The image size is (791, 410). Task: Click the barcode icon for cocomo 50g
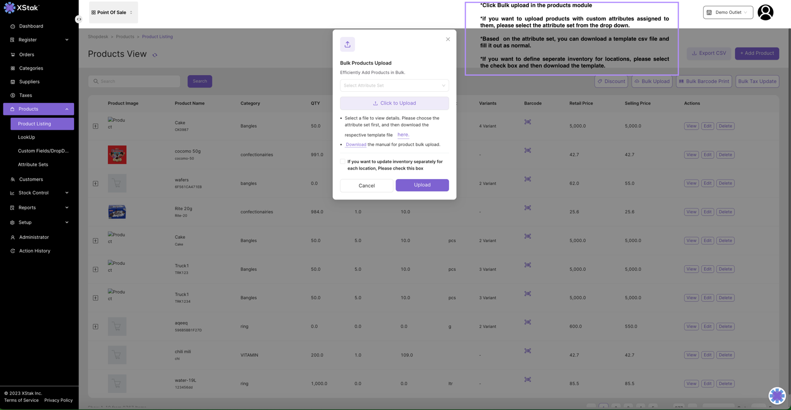(527, 150)
